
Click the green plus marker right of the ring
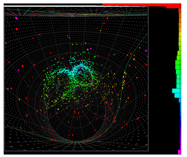point(114,54)
